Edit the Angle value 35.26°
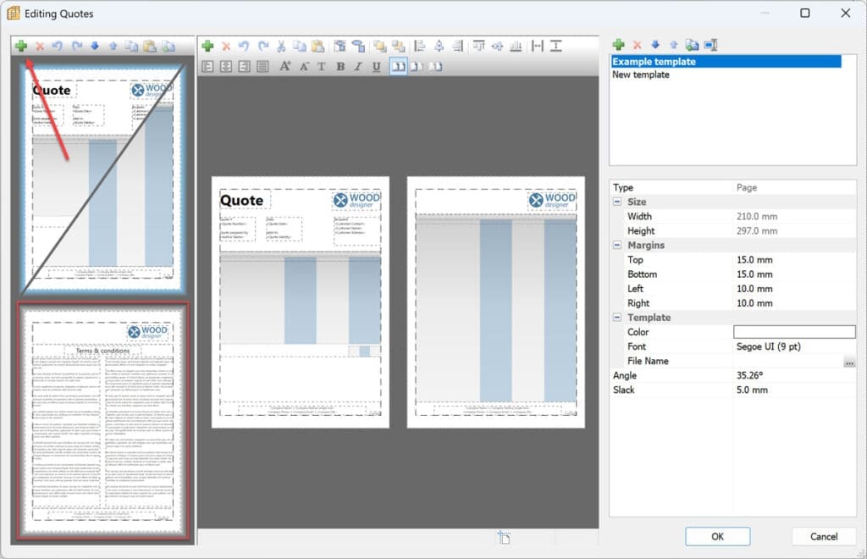 794,375
